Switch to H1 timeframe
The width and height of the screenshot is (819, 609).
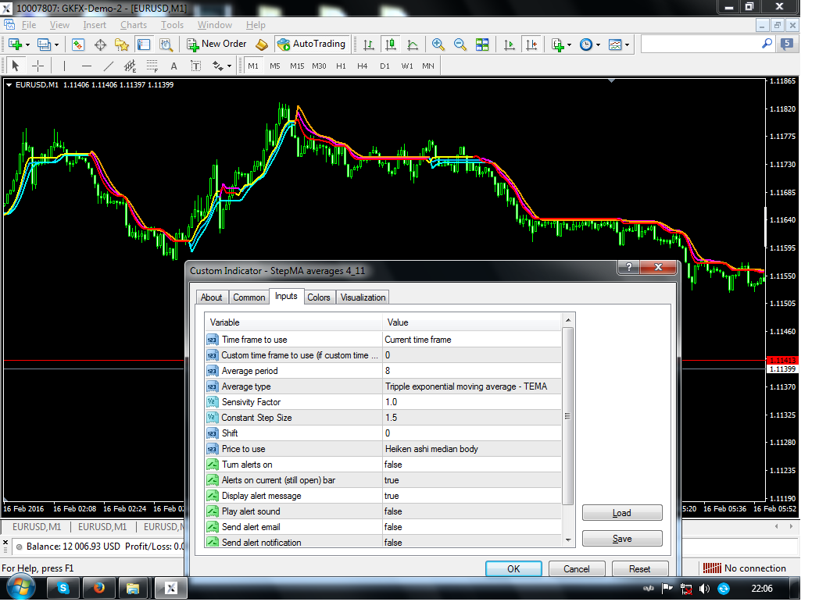coord(341,66)
